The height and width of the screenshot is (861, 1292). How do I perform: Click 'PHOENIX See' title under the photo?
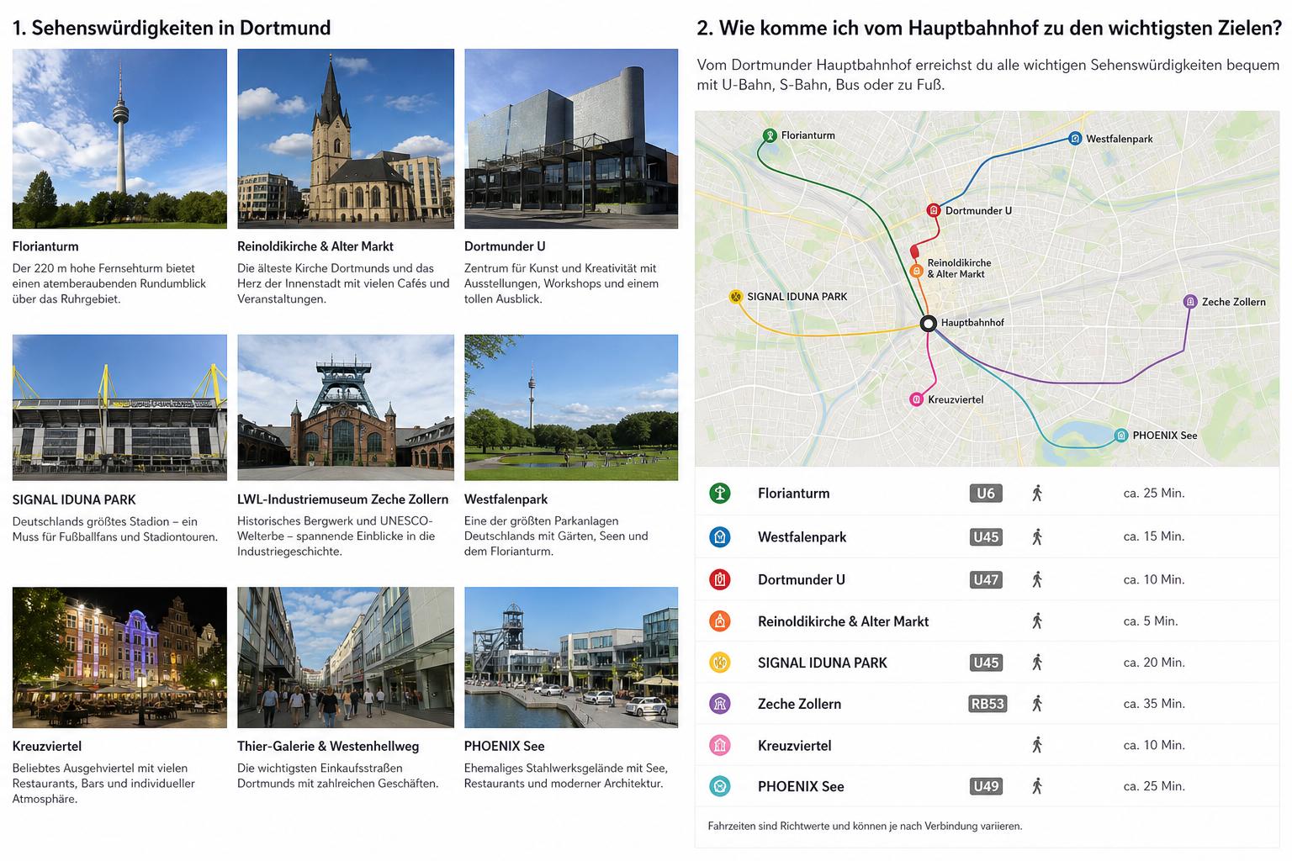pos(505,746)
